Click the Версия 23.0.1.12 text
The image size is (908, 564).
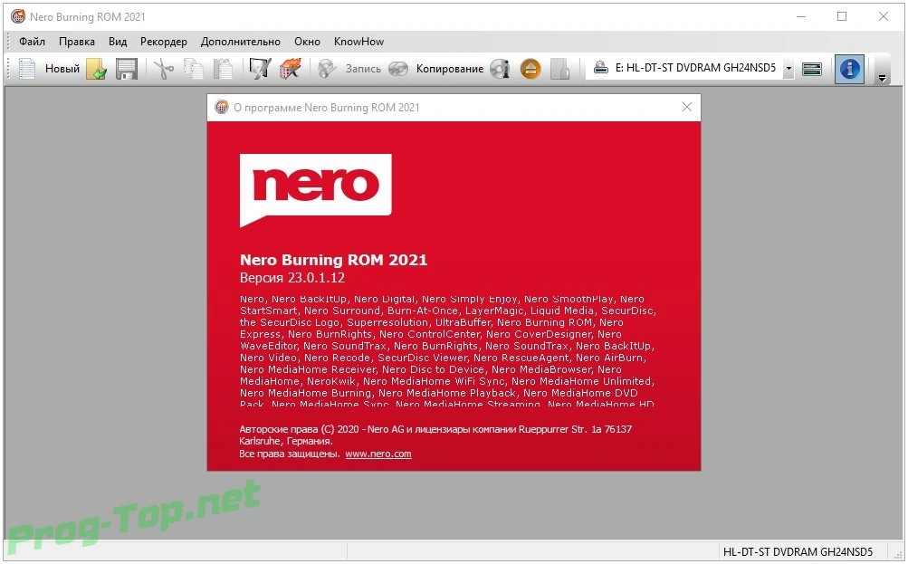click(292, 278)
